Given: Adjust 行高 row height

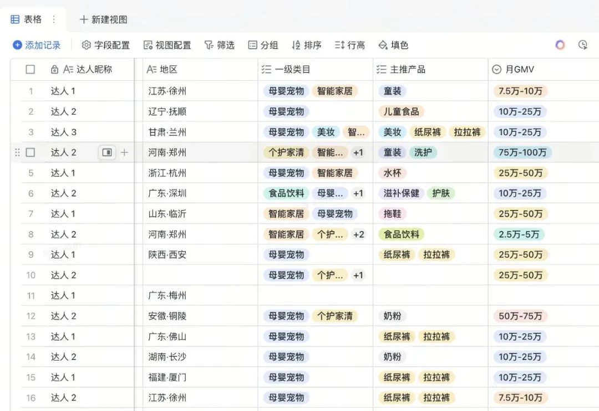Looking at the screenshot, I should click(x=350, y=45).
